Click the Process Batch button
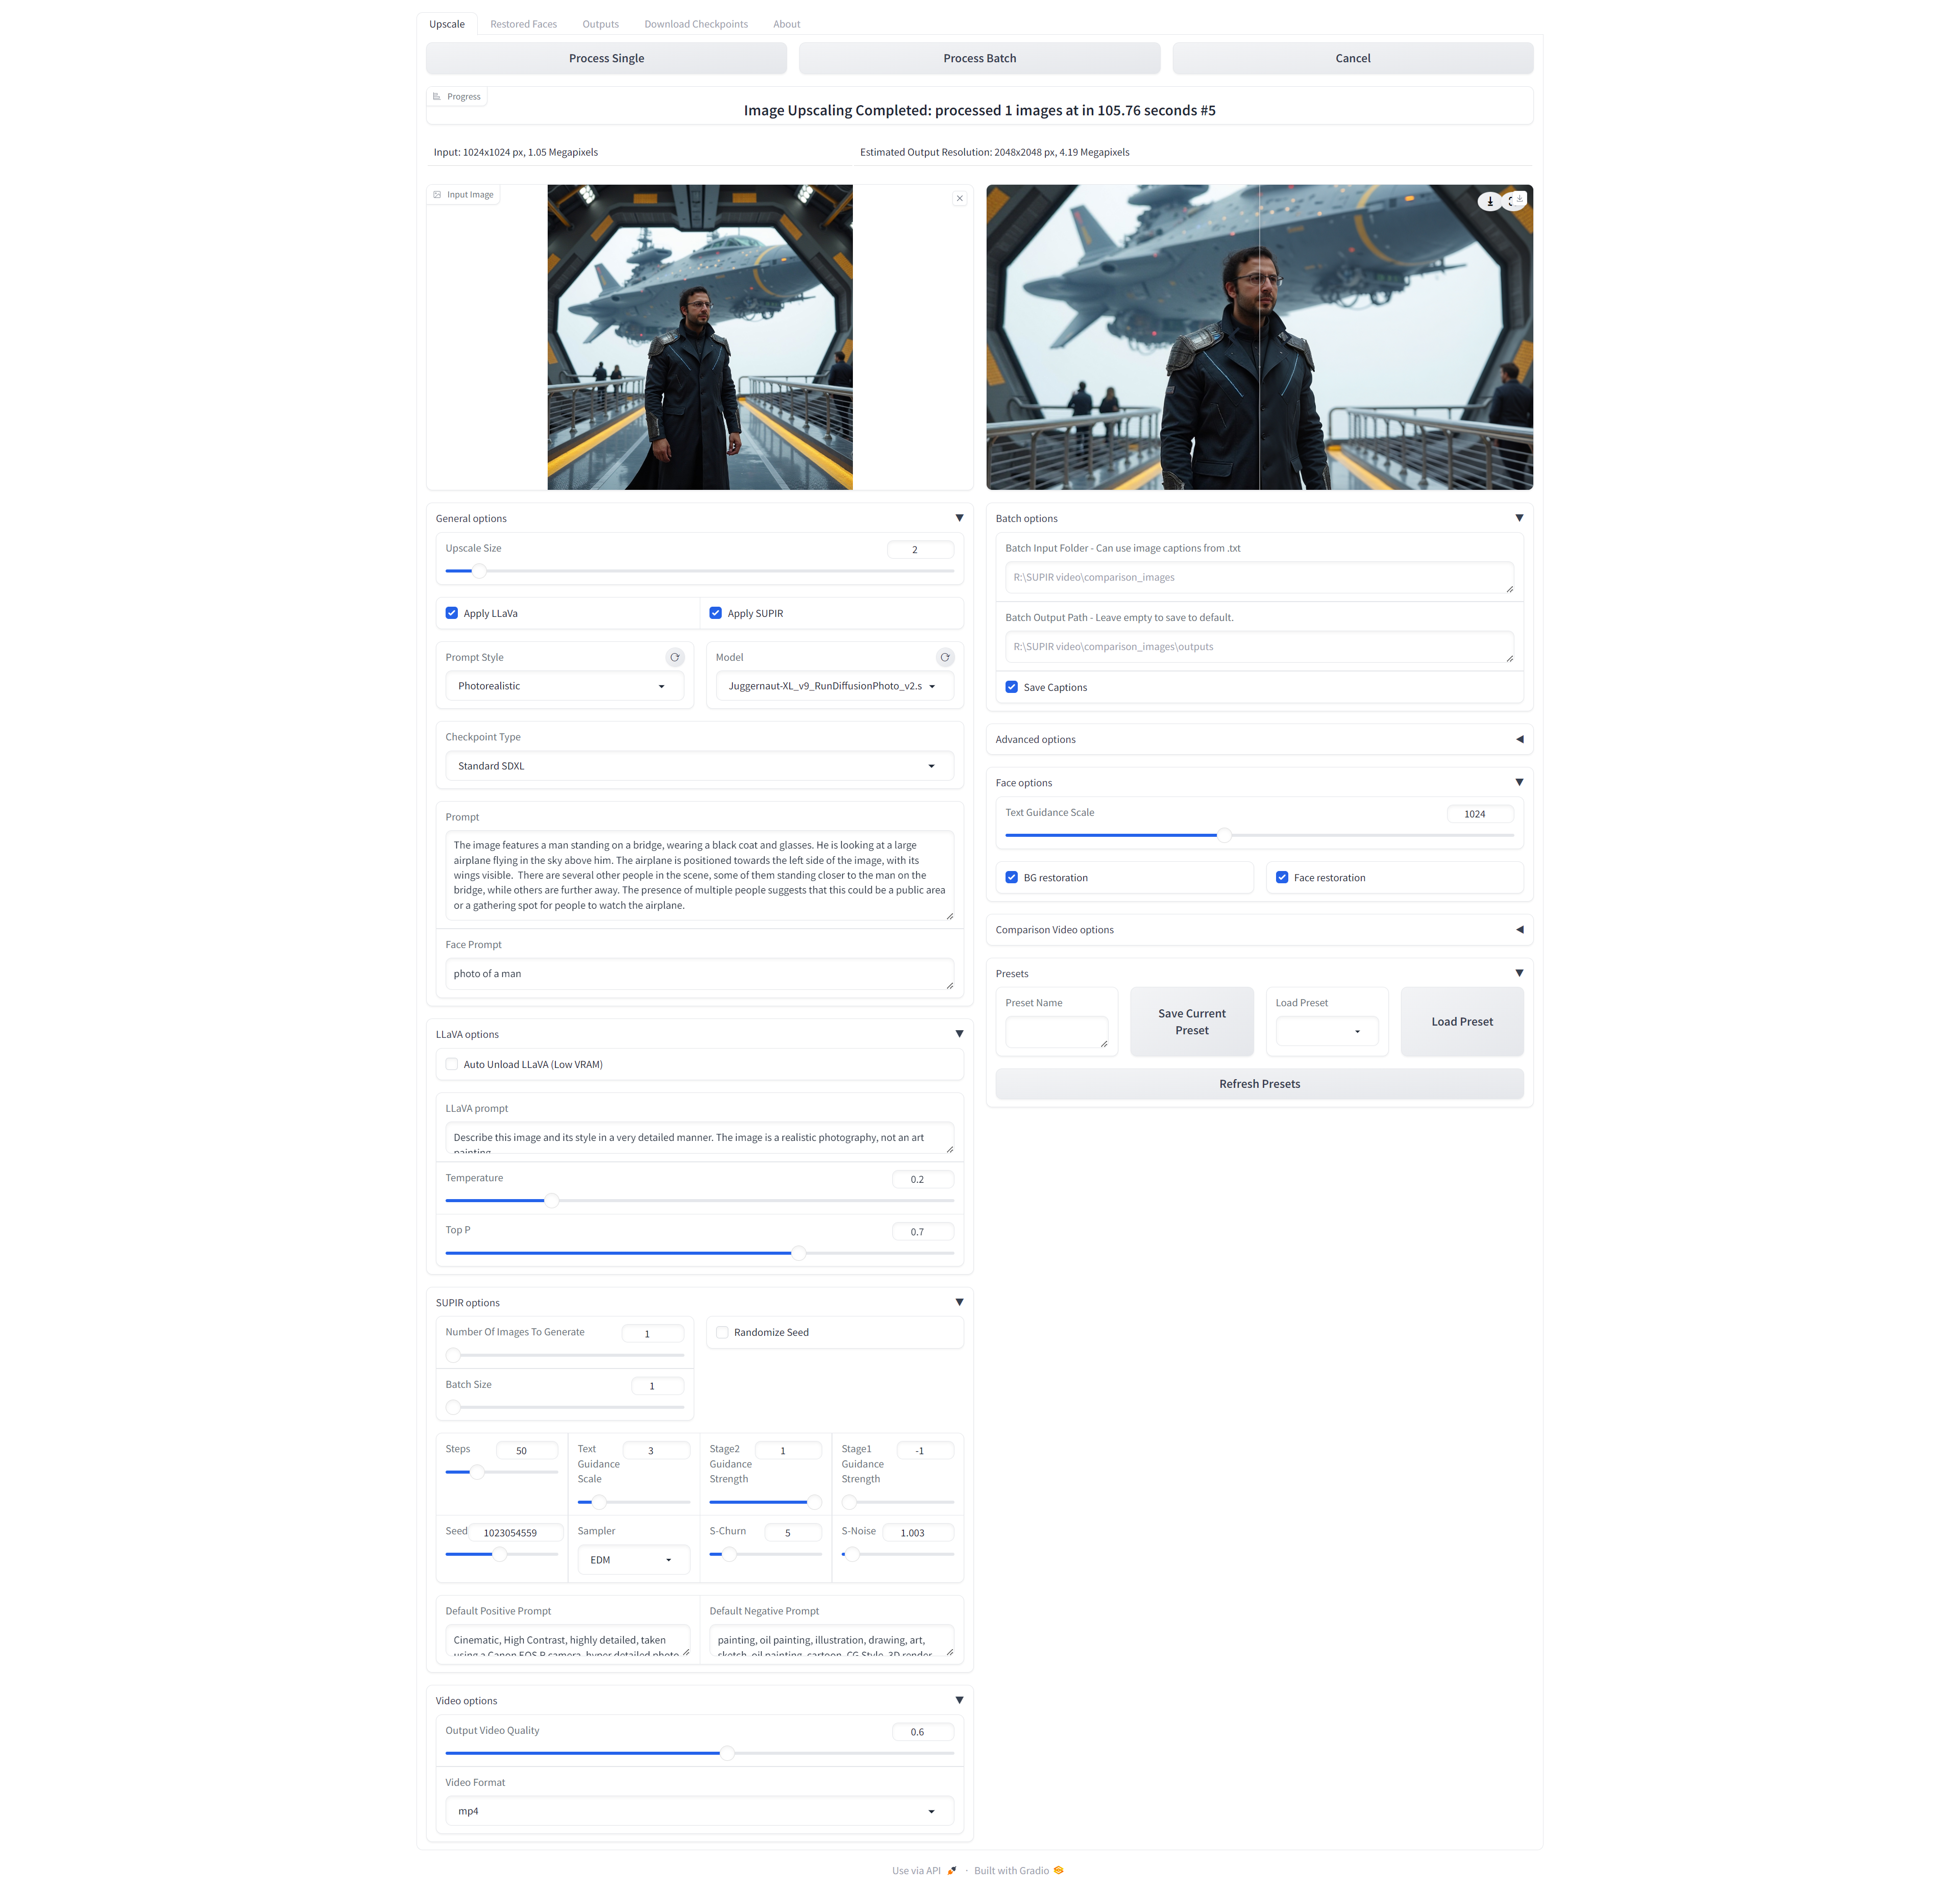Image resolution: width=1960 pixels, height=1891 pixels. tap(979, 58)
